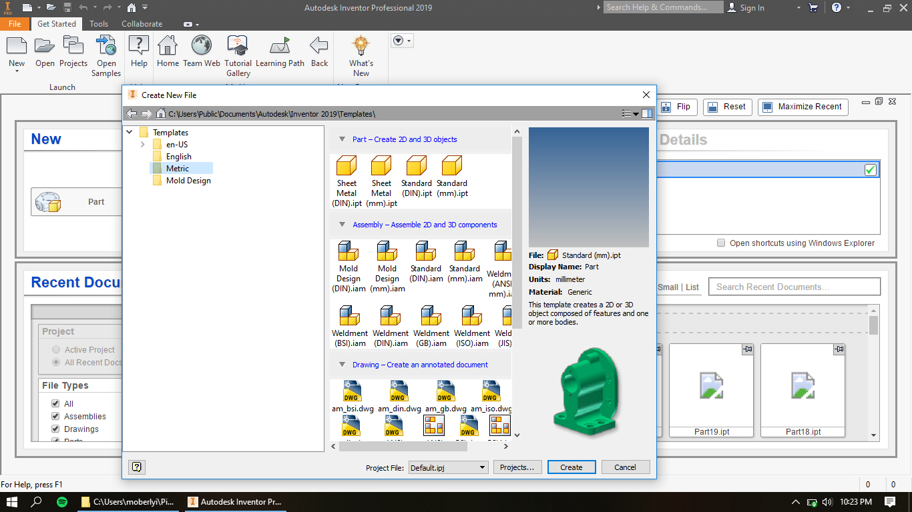The height and width of the screenshot is (512, 912).
Task: Go to the Templates home folder
Action: [161, 114]
